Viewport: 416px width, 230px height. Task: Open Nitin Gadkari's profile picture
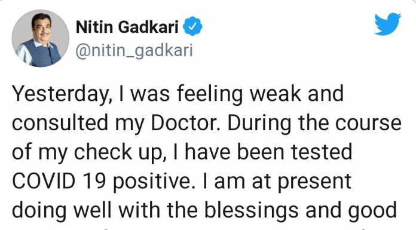click(x=41, y=38)
